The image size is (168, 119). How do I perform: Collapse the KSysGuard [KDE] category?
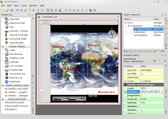(x=3, y=99)
